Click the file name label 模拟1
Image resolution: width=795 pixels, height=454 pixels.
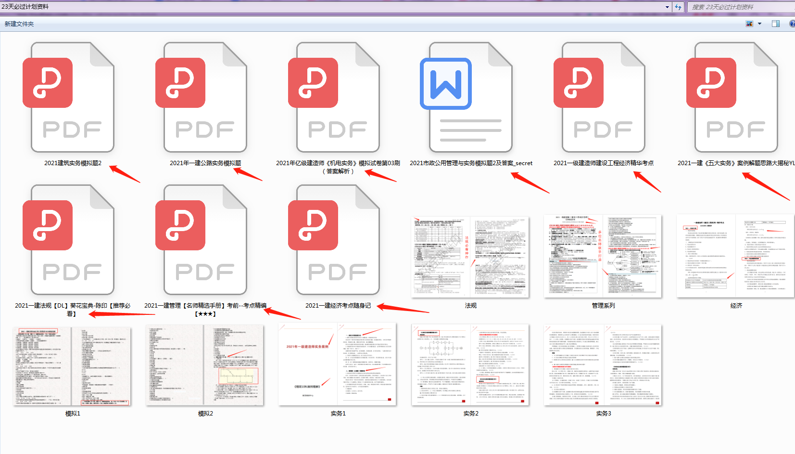[x=73, y=414]
